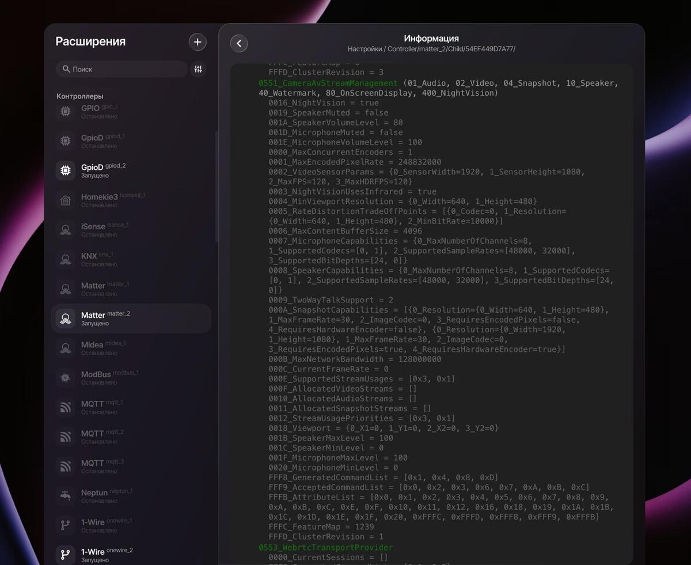Click the 0553_WebrtcTransportProvider cluster heading

326,547
